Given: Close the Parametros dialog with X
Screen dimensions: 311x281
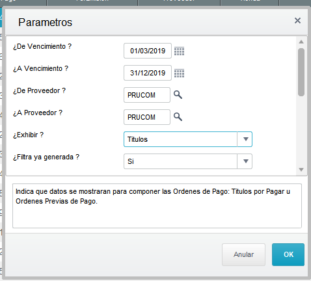Looking at the screenshot, I should 297,21.
